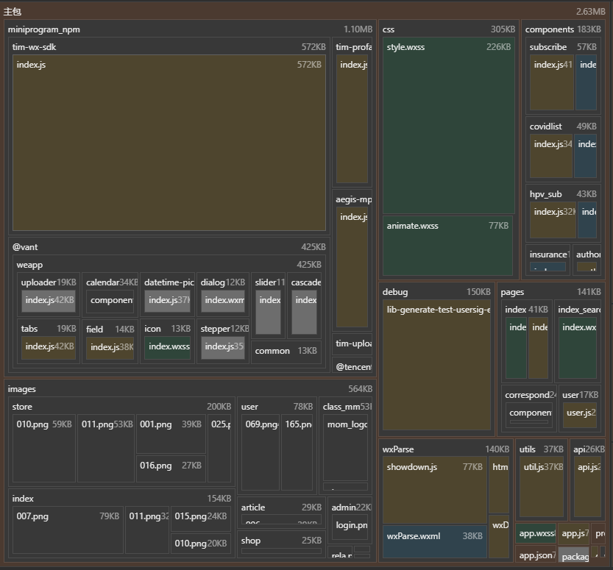This screenshot has height=570, width=613.
Task: Select the insurance folder block
Action: tap(548, 260)
